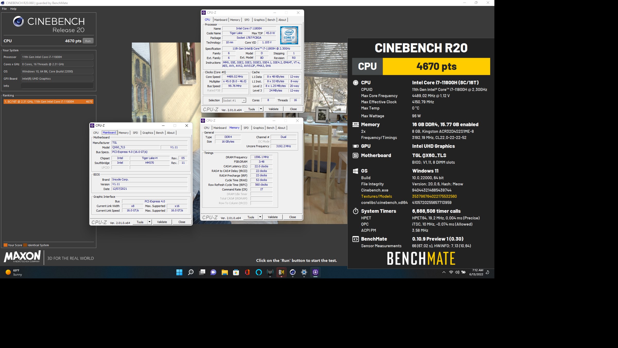This screenshot has width=618, height=348.
Task: Switch to CPU-Z taskbar icon
Action: [x=315, y=272]
